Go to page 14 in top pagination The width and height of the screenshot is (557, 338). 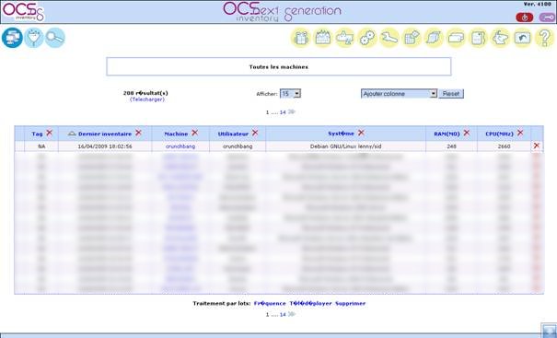[283, 112]
